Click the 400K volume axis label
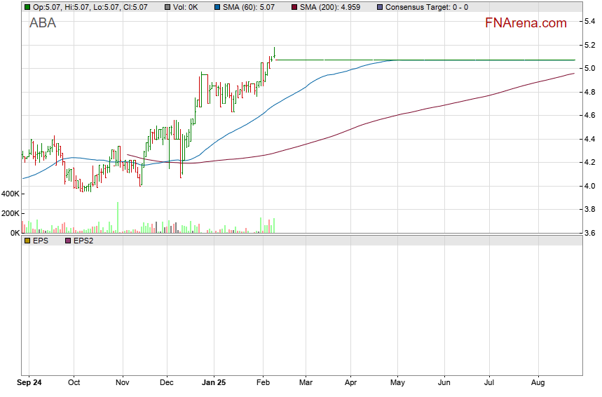This screenshot has width=602, height=397. [x=10, y=193]
